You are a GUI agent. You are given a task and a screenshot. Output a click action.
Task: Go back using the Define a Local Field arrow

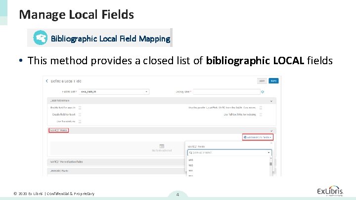coord(47,81)
